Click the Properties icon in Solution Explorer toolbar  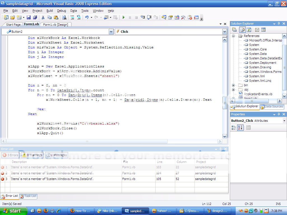(x=234, y=30)
